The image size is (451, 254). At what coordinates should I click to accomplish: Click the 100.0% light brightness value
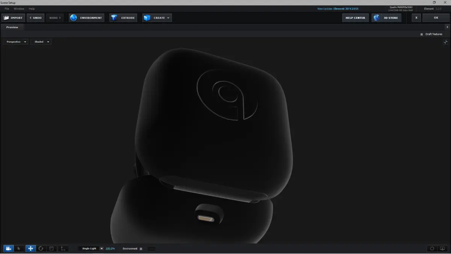[110, 249]
